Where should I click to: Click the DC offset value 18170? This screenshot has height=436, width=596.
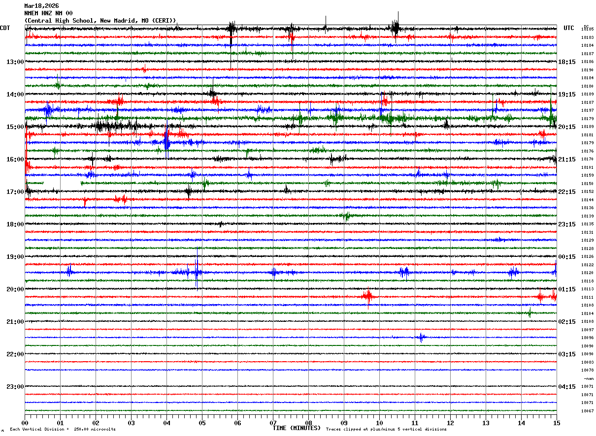[x=587, y=159]
